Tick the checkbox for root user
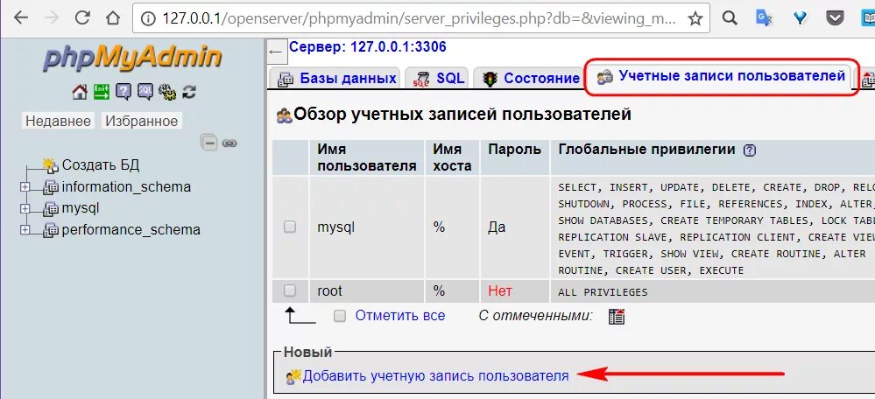Image resolution: width=875 pixels, height=399 pixels. pos(290,290)
